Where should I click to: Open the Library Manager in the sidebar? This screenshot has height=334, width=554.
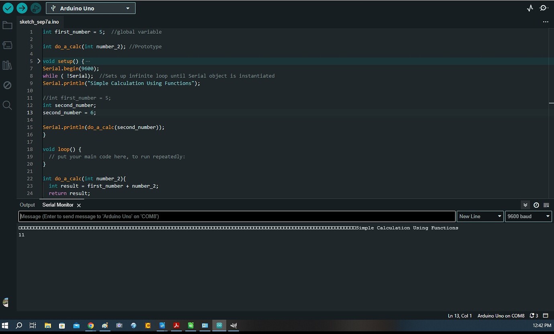point(8,65)
